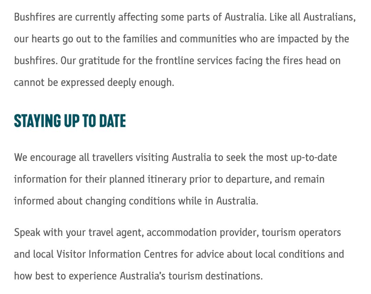This screenshot has width=371, height=294.
Task: Click the words 'frontline services'
Action: [x=194, y=61]
